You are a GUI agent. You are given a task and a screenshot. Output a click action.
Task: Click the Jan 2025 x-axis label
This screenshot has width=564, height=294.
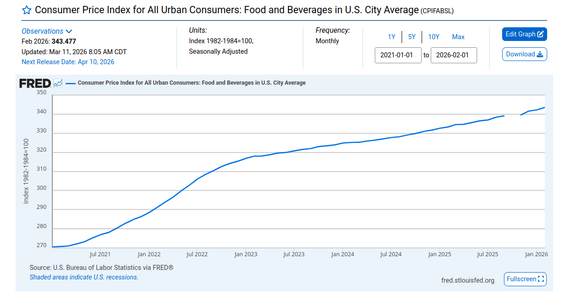coord(440,254)
